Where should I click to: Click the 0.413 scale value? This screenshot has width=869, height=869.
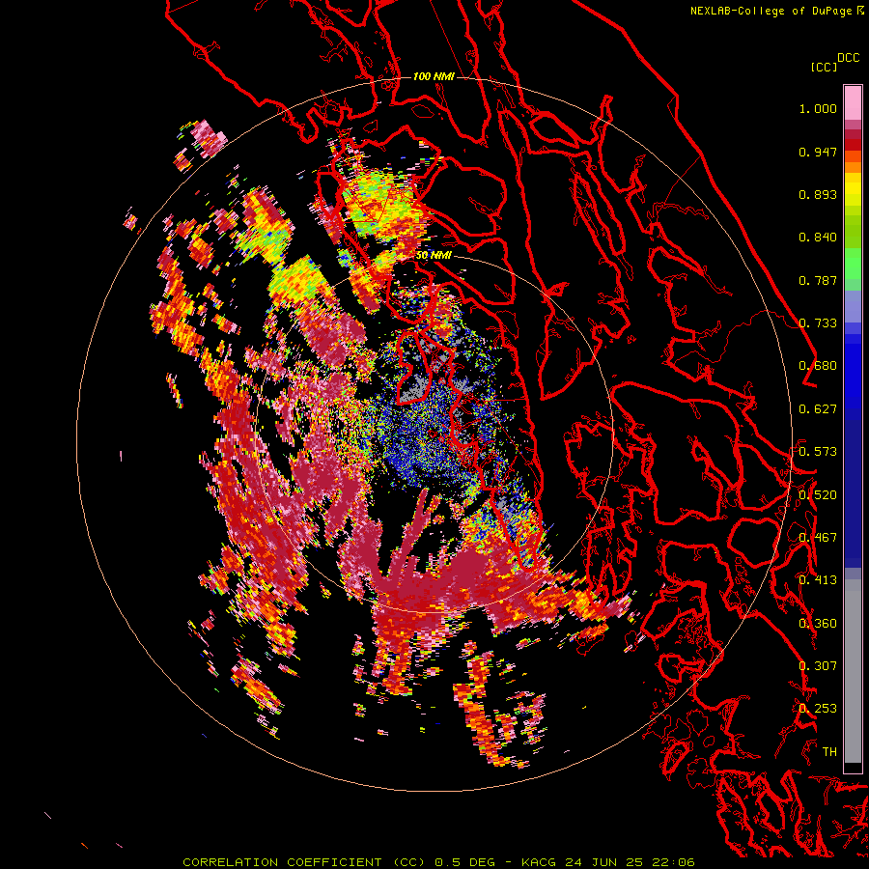(818, 580)
